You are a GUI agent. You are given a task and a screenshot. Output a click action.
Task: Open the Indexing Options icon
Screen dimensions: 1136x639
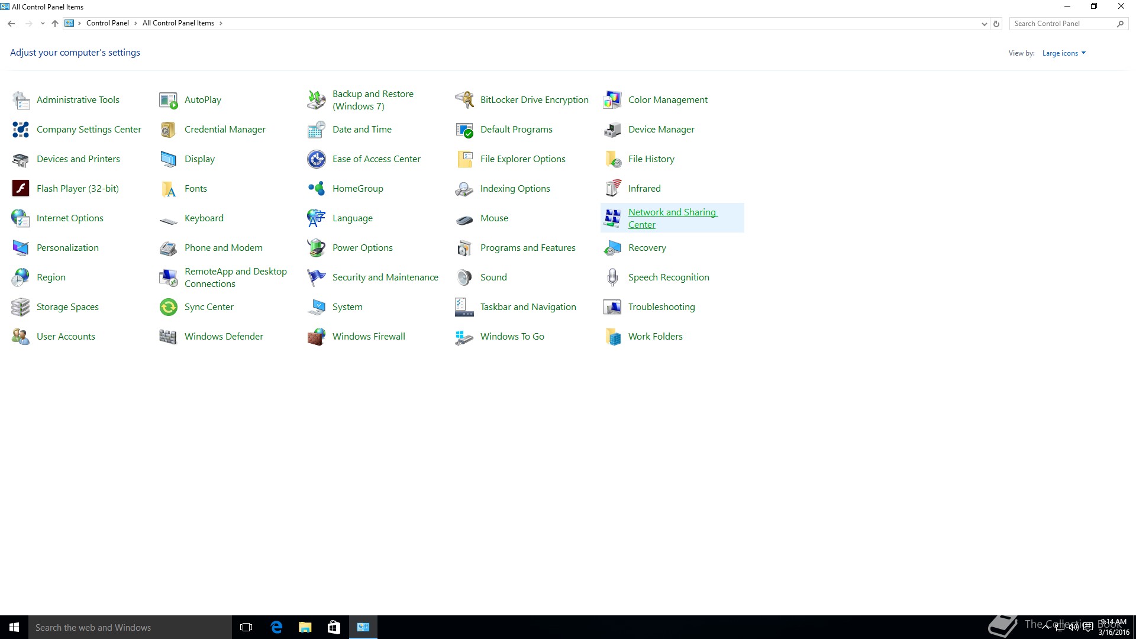[x=464, y=189]
